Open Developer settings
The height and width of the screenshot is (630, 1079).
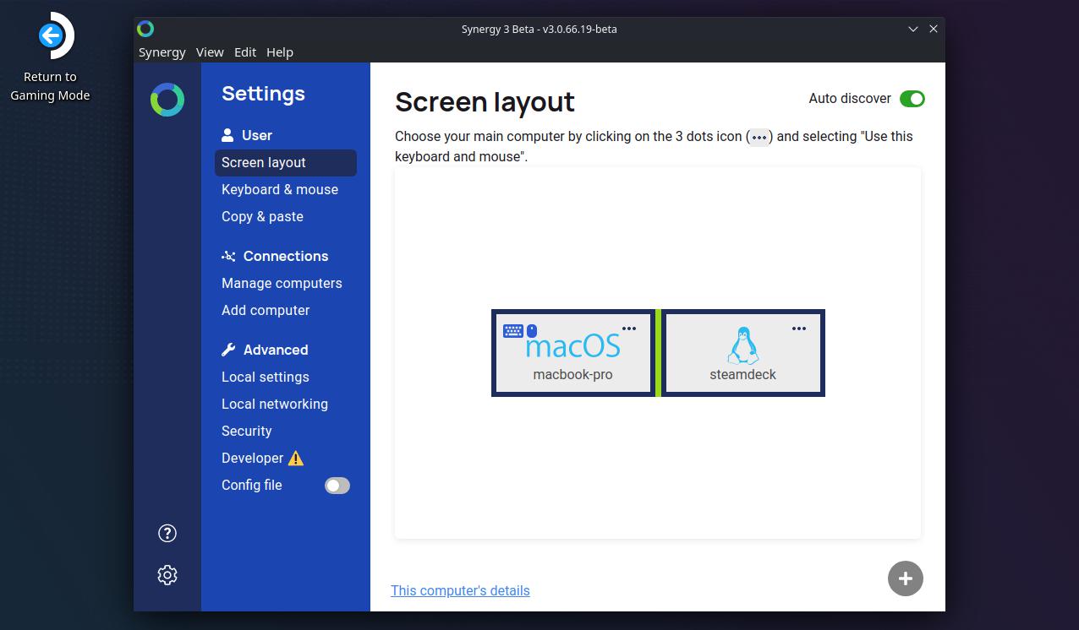253,458
